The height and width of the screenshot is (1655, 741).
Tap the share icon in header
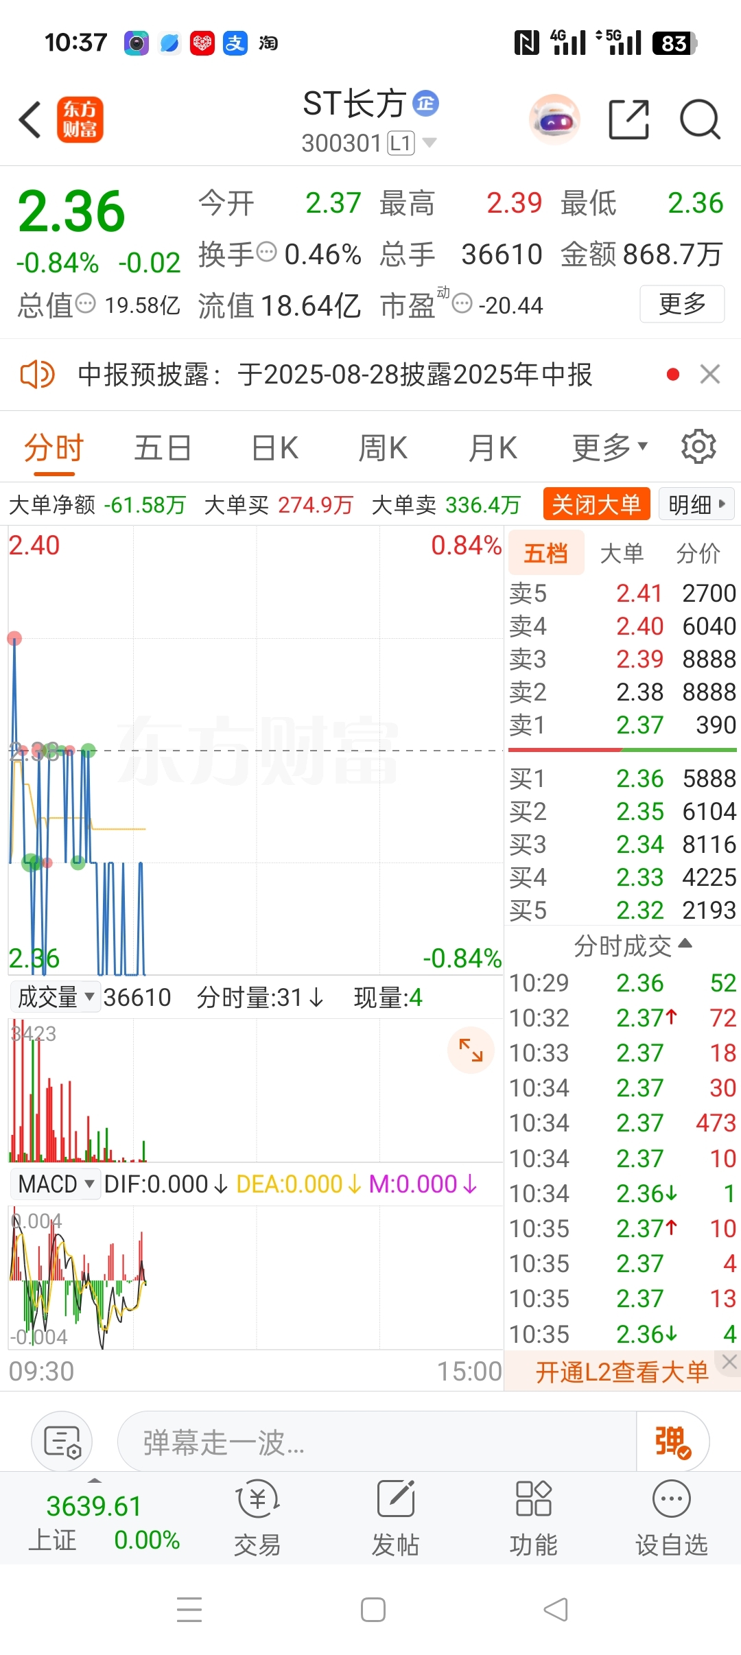tap(629, 119)
